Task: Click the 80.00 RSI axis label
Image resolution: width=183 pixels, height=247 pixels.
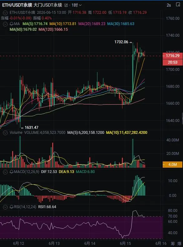Action: click(173, 211)
